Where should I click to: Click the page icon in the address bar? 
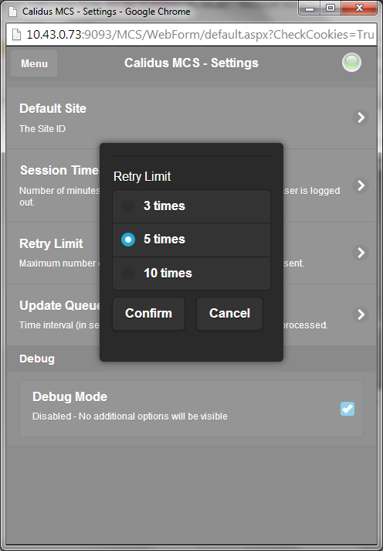point(16,35)
